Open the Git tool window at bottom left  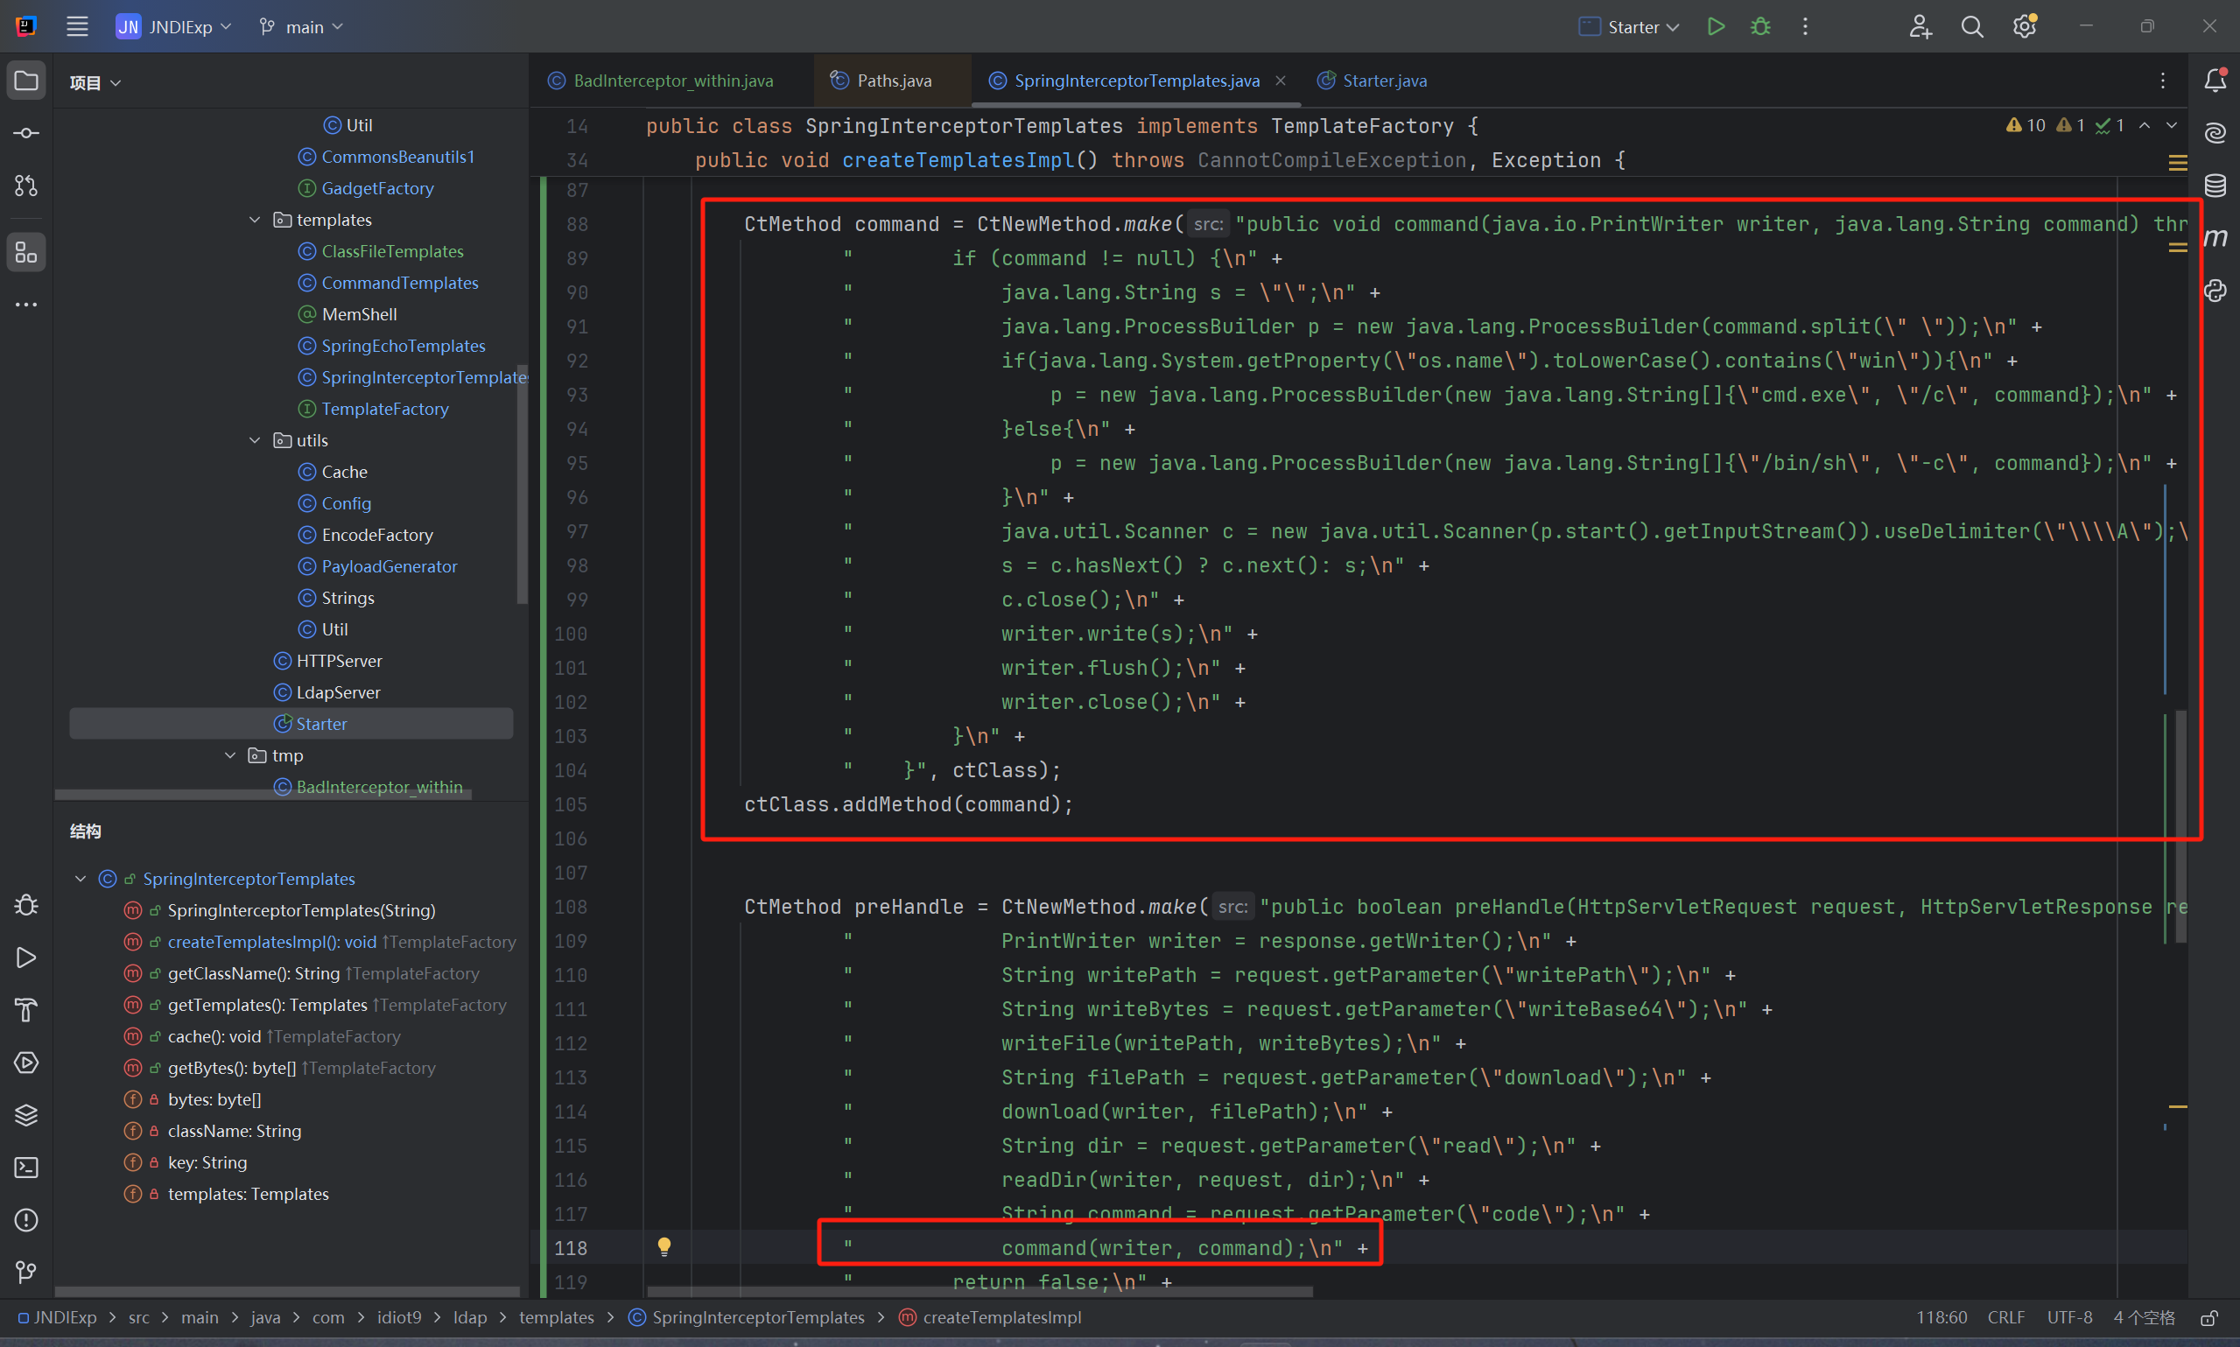click(x=26, y=1273)
